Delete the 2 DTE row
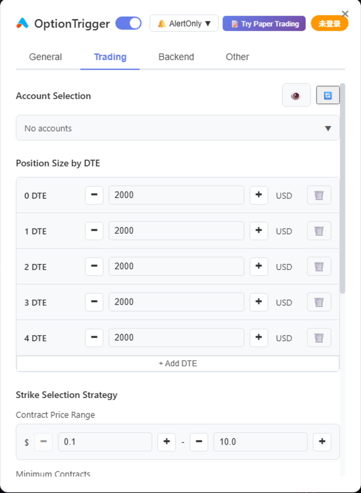The image size is (361, 493). click(319, 266)
